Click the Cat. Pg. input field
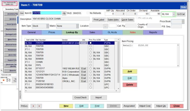190x111 pixels. [131, 26]
